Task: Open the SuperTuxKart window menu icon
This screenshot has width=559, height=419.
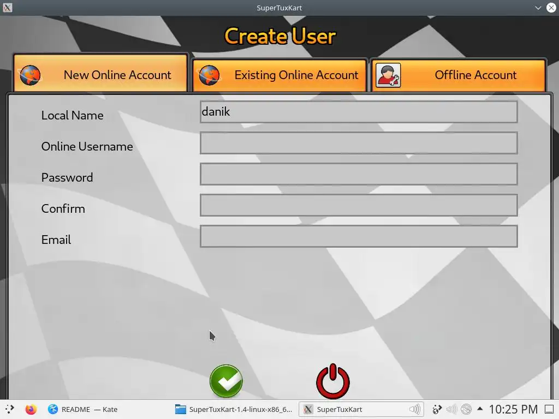Action: (x=7, y=8)
